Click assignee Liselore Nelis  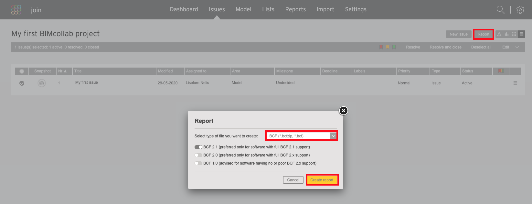(x=197, y=83)
